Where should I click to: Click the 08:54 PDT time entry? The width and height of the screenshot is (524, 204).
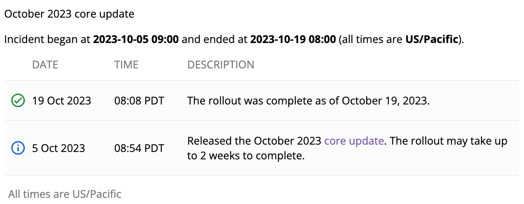pyautogui.click(x=139, y=148)
